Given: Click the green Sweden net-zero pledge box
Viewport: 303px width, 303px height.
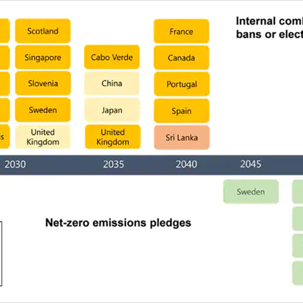Looking at the screenshot, I should pyautogui.click(x=250, y=192).
